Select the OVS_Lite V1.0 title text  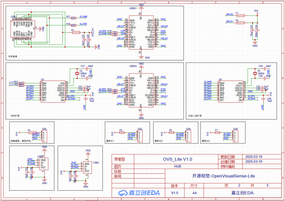177,159
